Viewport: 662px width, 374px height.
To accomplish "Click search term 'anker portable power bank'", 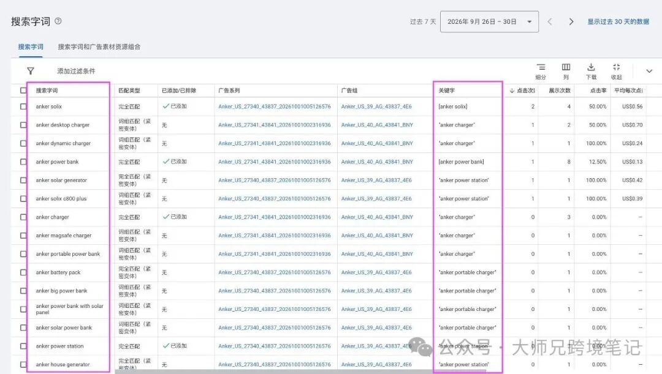I will click(x=68, y=254).
